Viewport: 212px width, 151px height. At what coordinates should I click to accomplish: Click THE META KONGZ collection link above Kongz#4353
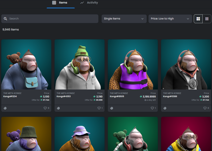pos(66,93)
